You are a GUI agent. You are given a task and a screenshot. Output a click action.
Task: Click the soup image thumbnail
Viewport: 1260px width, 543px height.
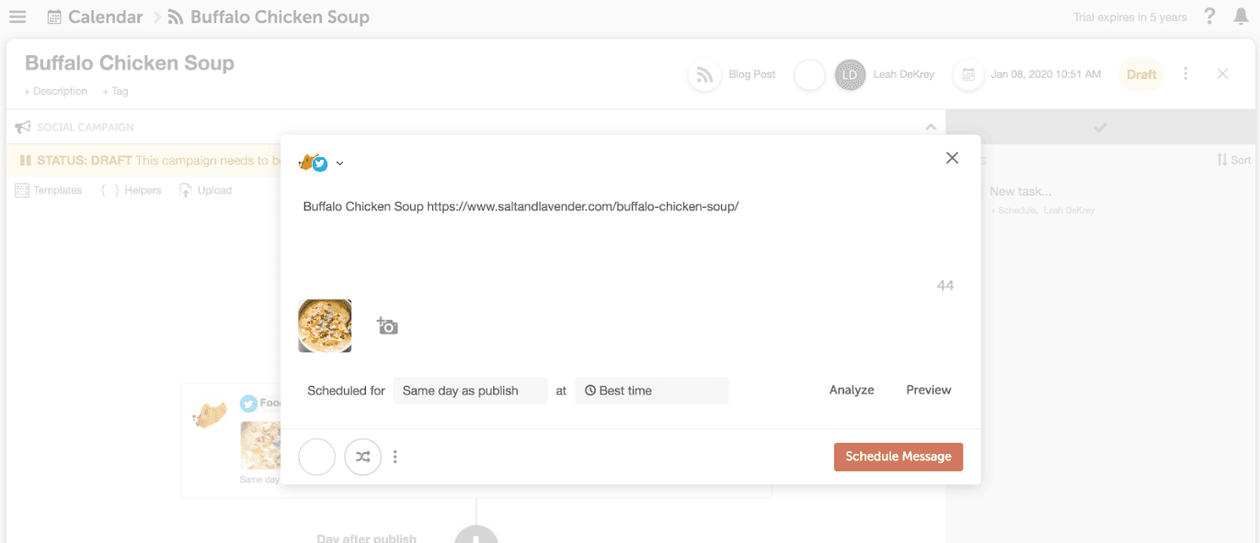325,326
